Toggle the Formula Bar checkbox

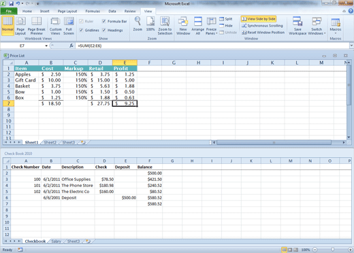tap(103, 21)
